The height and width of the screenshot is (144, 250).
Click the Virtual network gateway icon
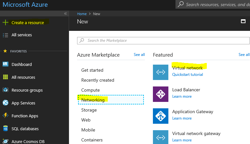point(161,137)
